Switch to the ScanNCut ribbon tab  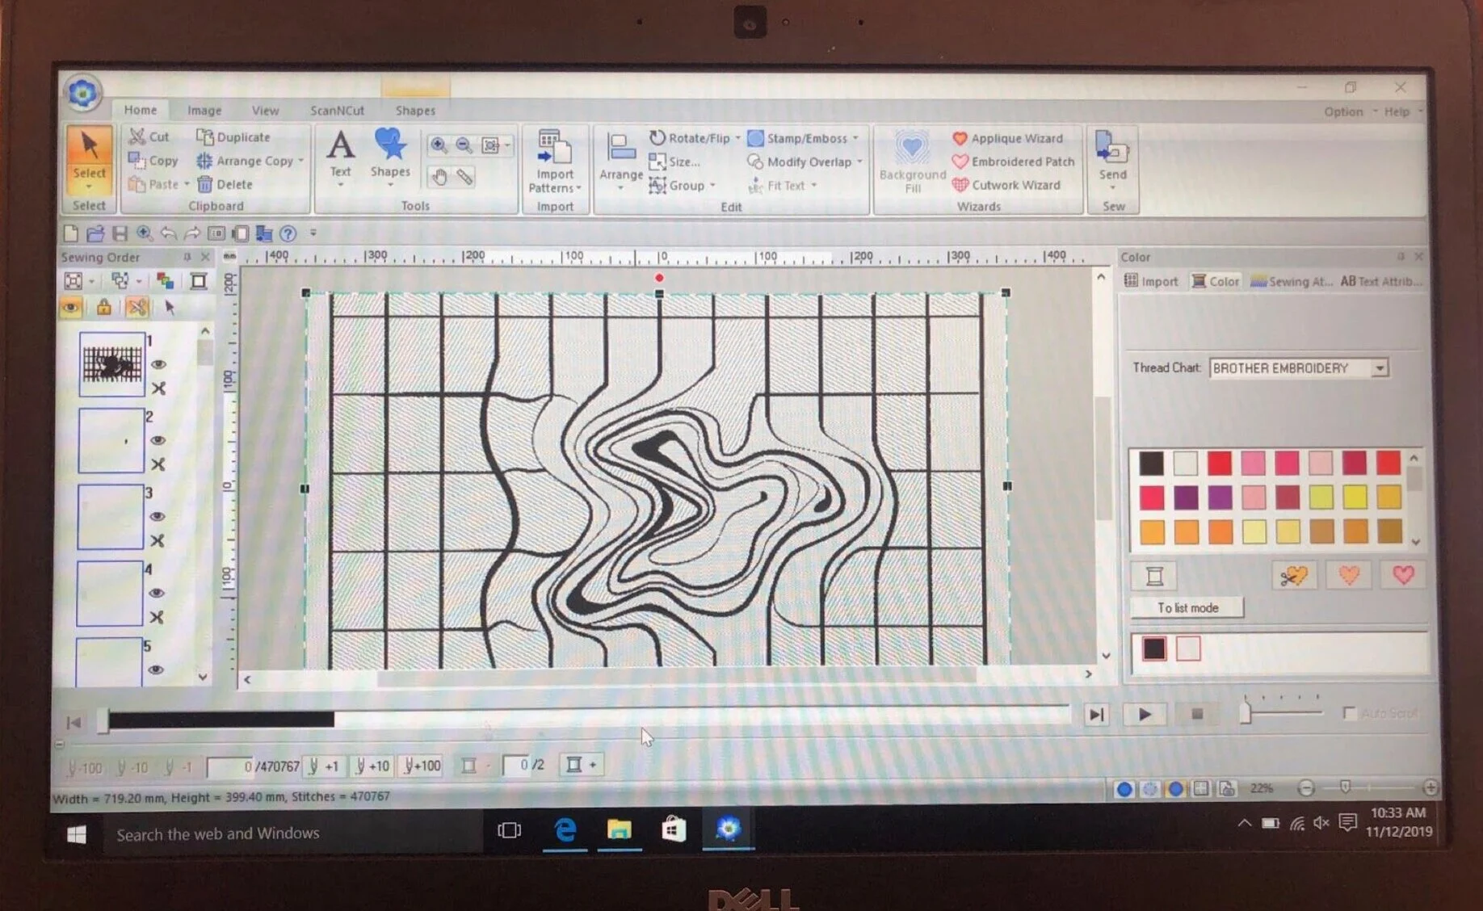tap(337, 110)
